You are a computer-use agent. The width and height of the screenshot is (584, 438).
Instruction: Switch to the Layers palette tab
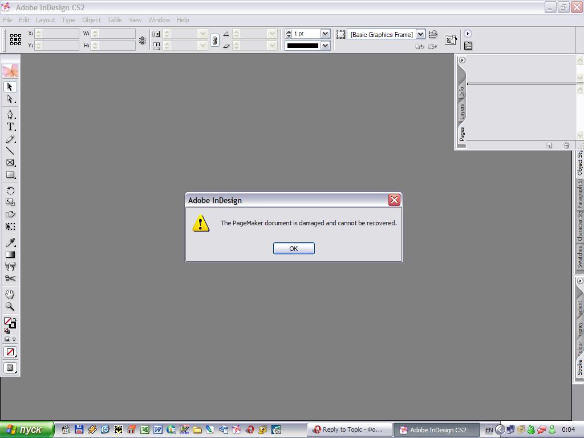tap(462, 111)
